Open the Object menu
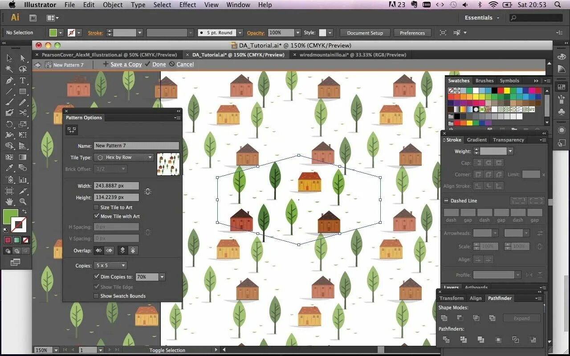The height and width of the screenshot is (356, 570). [113, 5]
